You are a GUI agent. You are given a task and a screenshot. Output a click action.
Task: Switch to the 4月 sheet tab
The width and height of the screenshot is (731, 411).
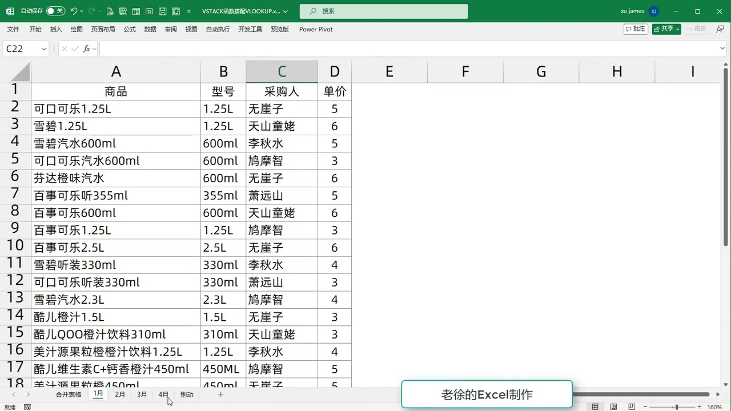tap(163, 394)
